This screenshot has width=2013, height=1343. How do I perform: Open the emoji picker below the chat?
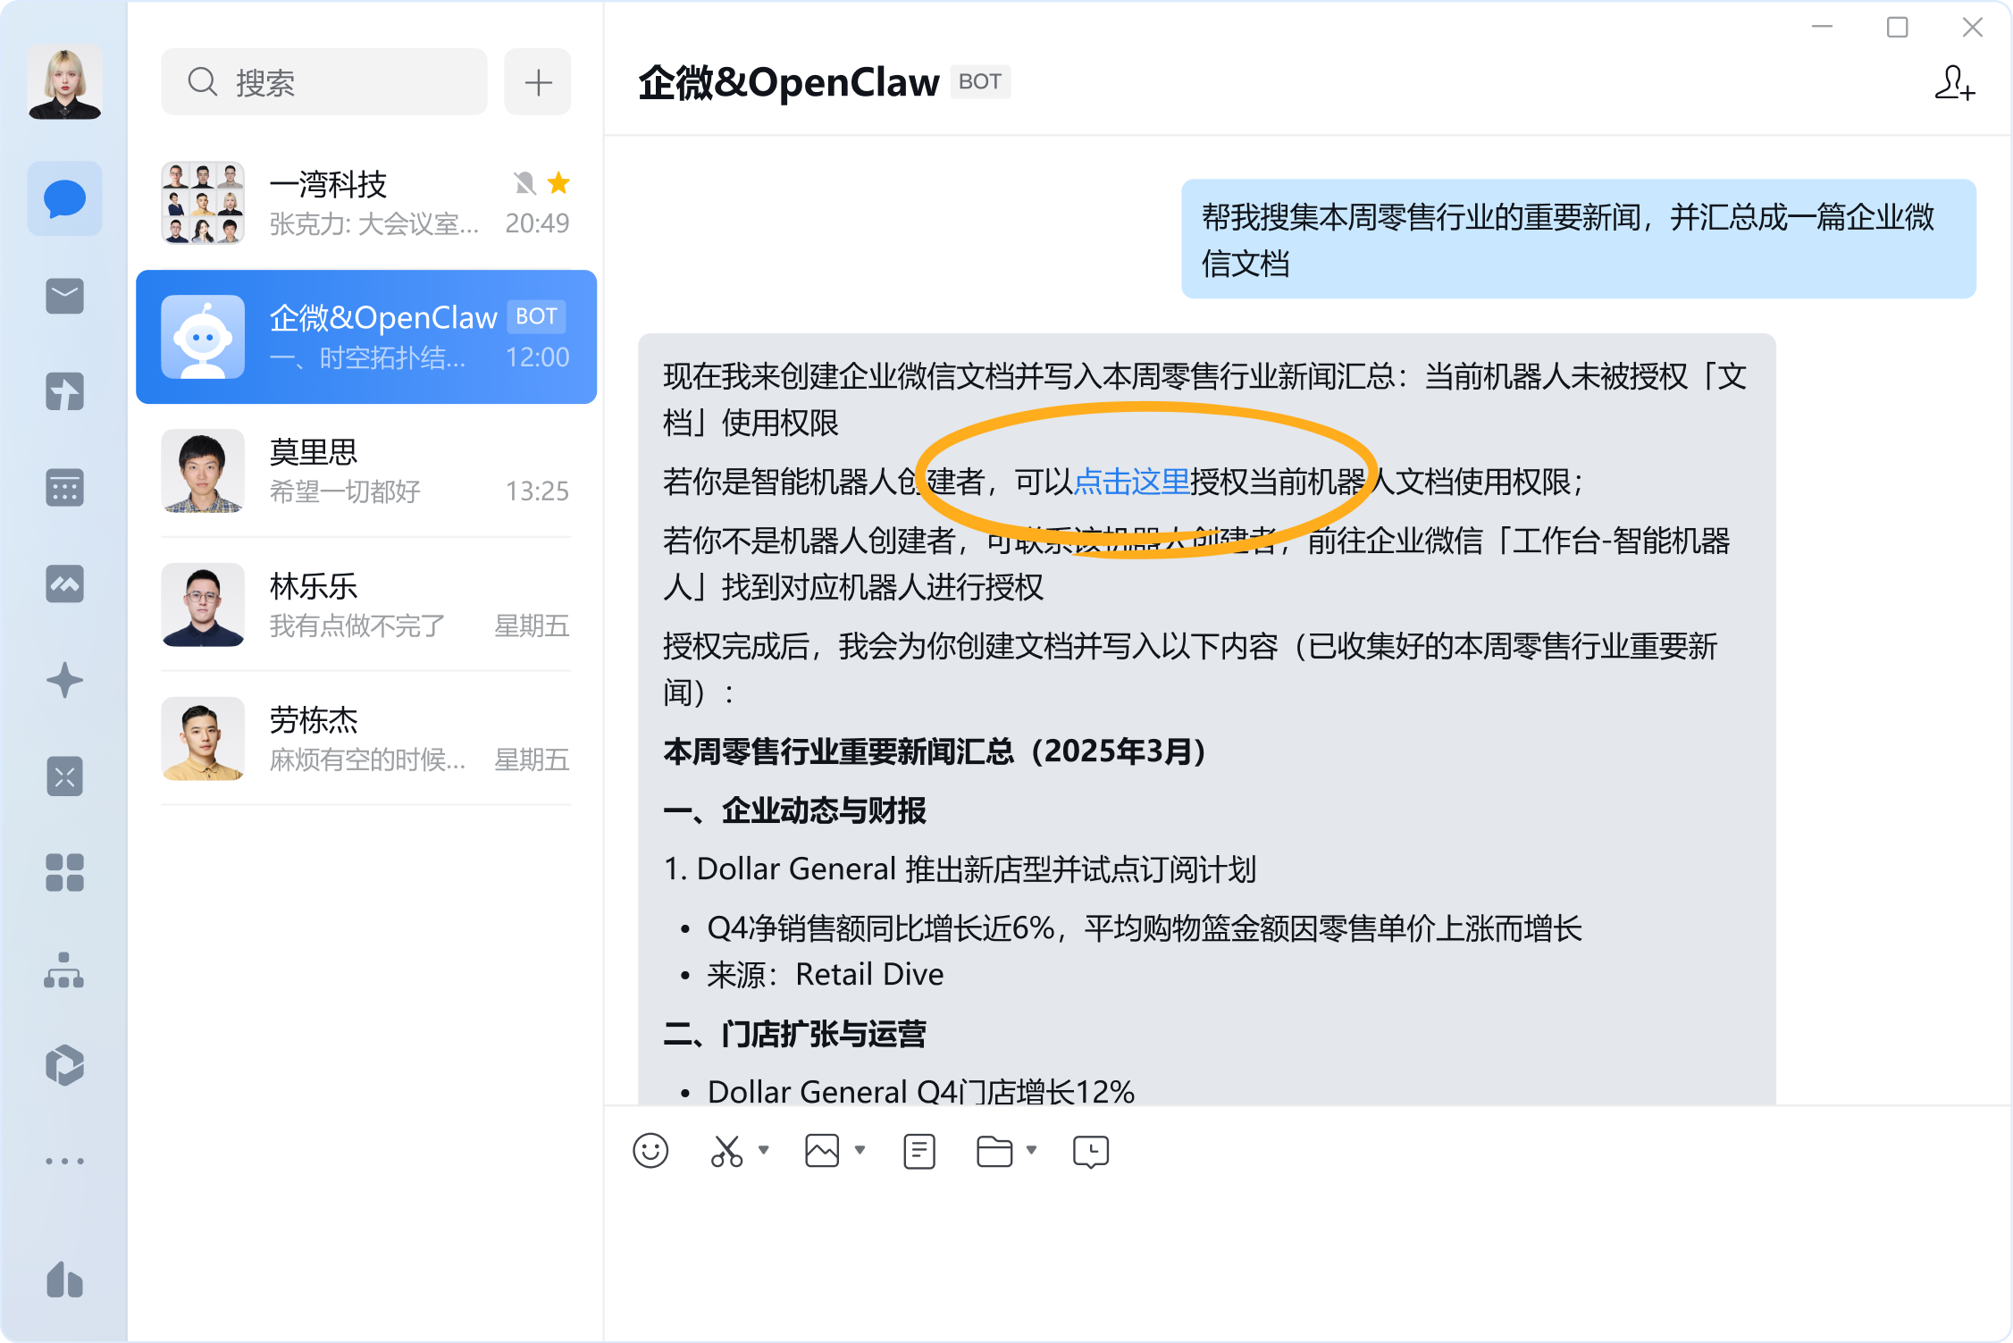(650, 1151)
